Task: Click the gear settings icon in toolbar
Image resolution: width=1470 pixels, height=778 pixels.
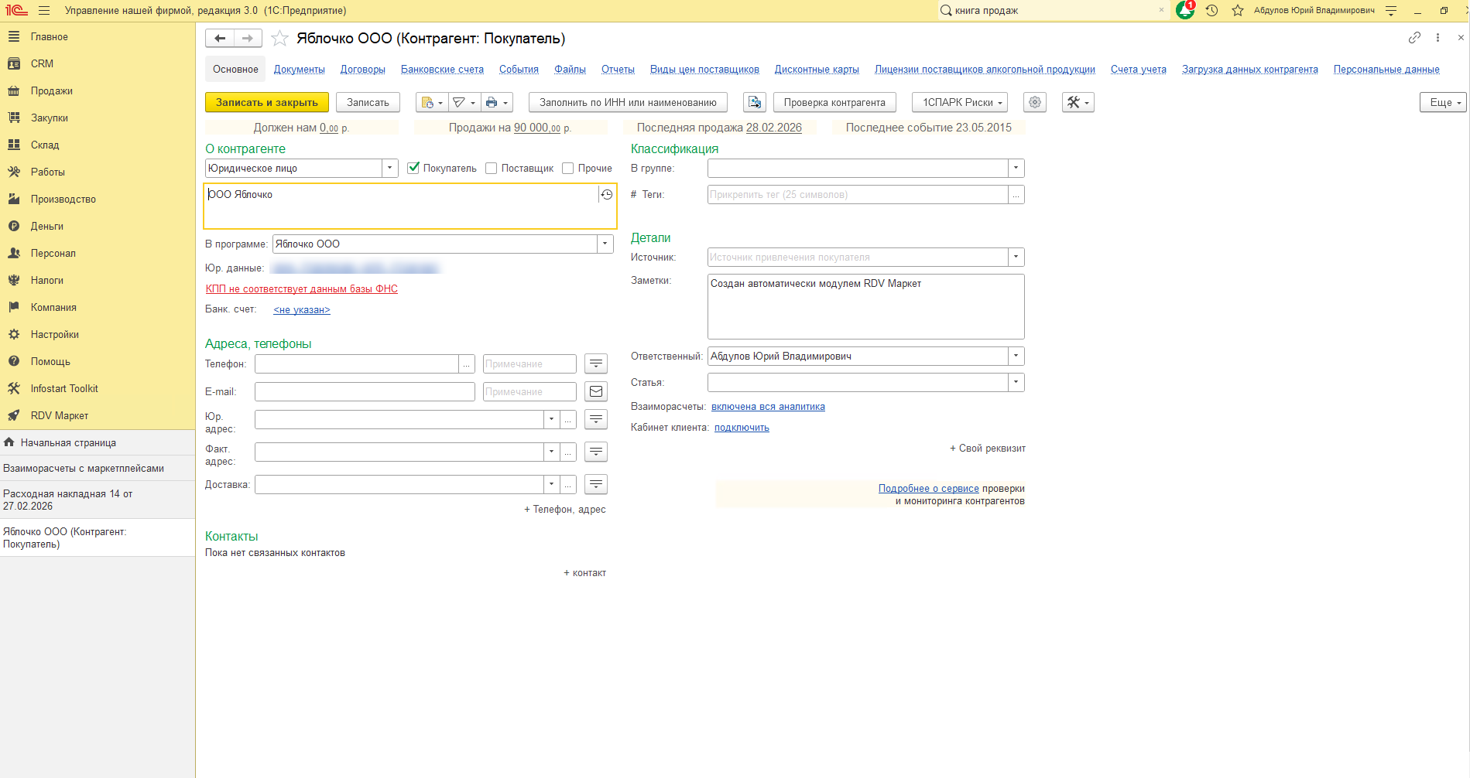Action: pyautogui.click(x=1034, y=103)
